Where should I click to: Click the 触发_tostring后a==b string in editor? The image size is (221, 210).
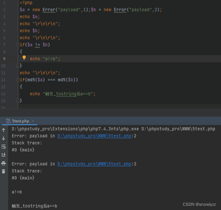68,94
